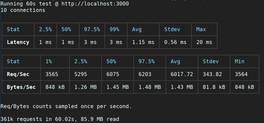This screenshot has height=123, width=264.
Task: Click the Max column header
Action: coord(201,29)
